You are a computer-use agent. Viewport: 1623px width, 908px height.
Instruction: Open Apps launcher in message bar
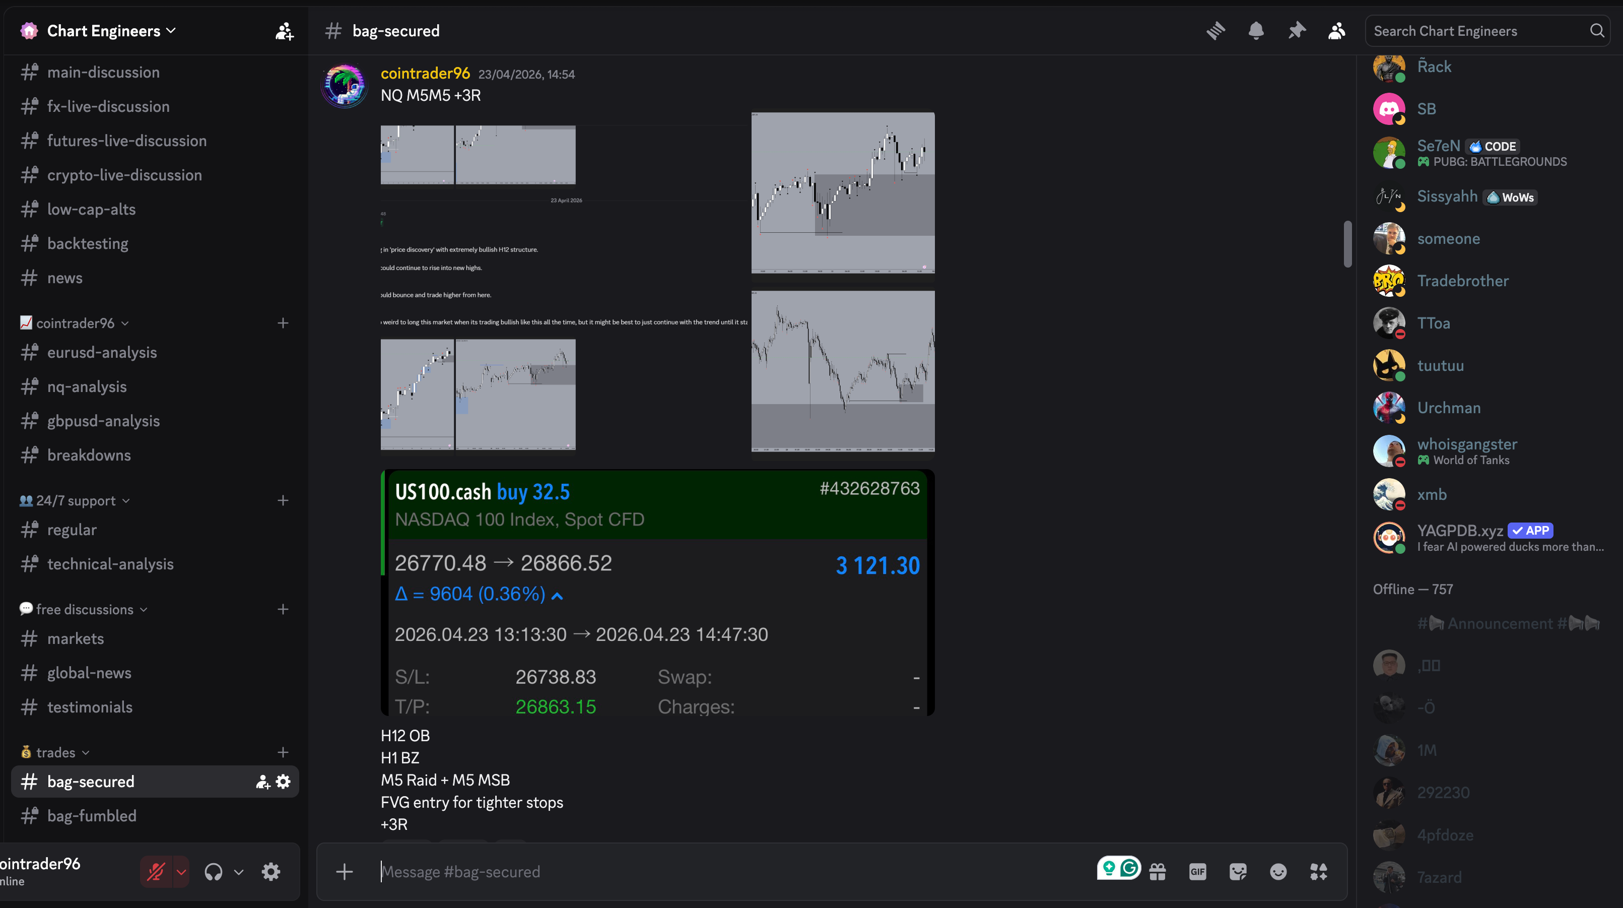click(x=1318, y=872)
